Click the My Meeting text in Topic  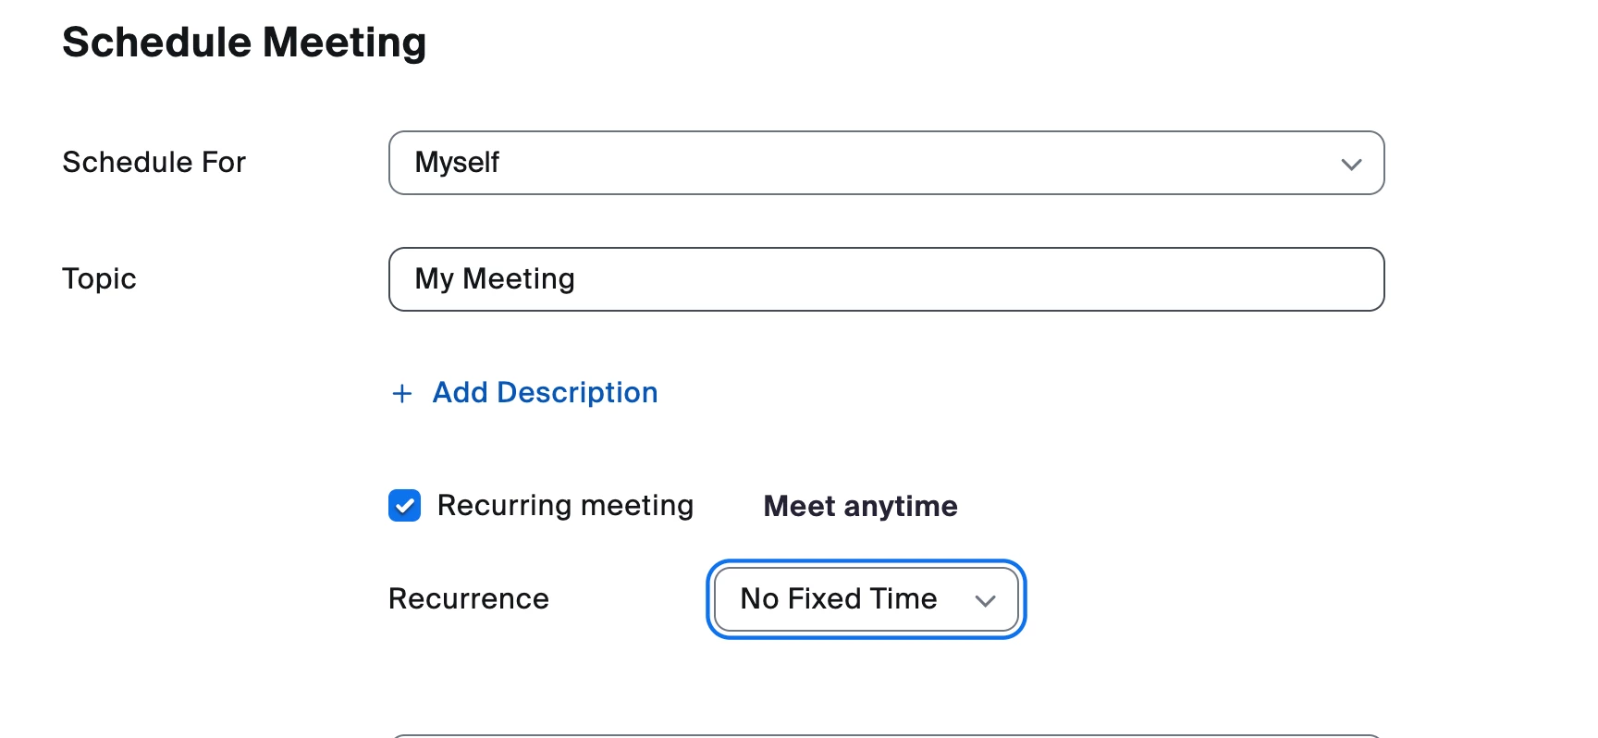495,279
